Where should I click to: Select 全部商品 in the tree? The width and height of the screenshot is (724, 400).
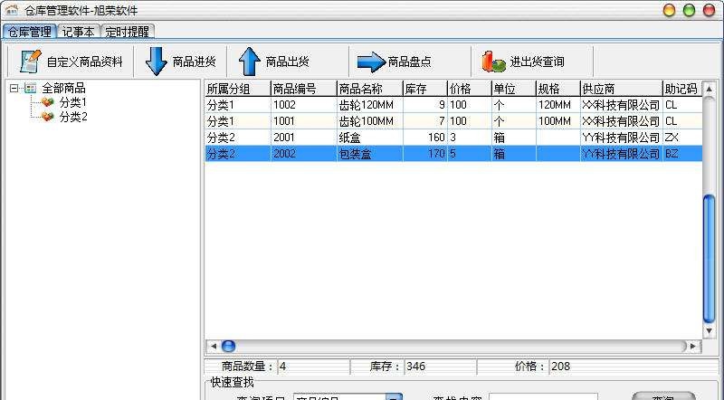63,88
